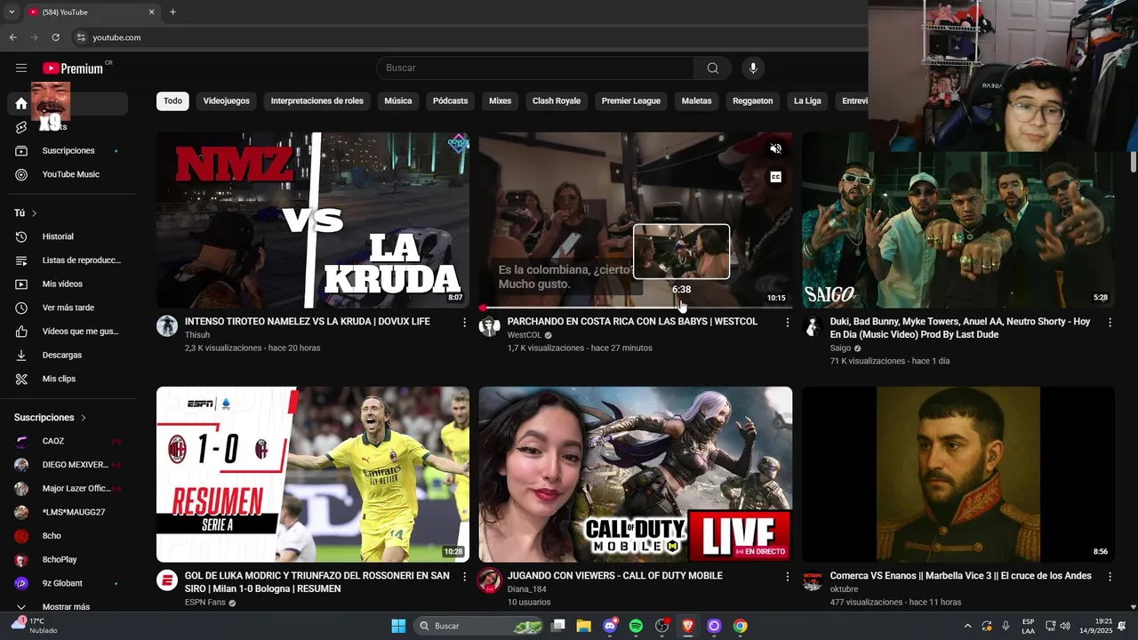The width and height of the screenshot is (1138, 640).
Task: Select the Todo filter chip
Action: pyautogui.click(x=172, y=101)
